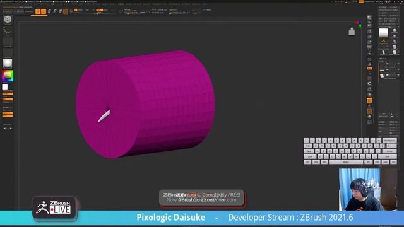Screen dimensions: 404x227
Task: Open the texture selector slot
Action: [8, 53]
